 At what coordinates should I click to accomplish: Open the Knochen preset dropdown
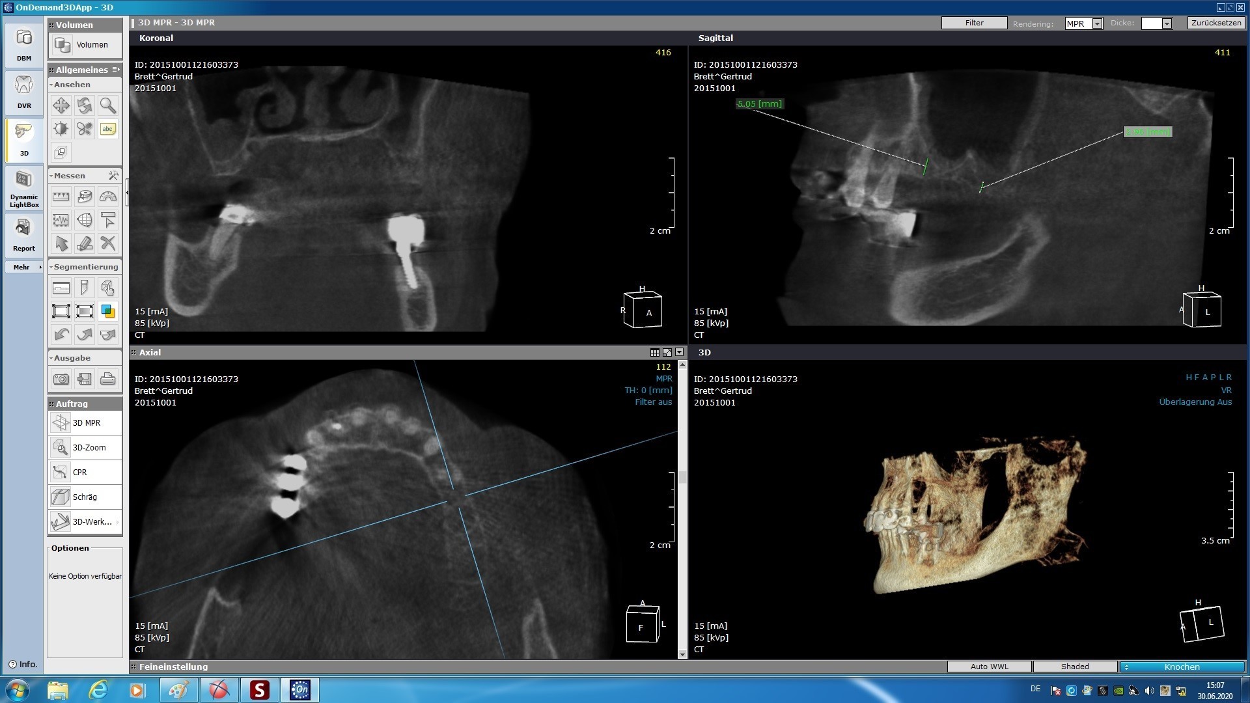(1182, 667)
